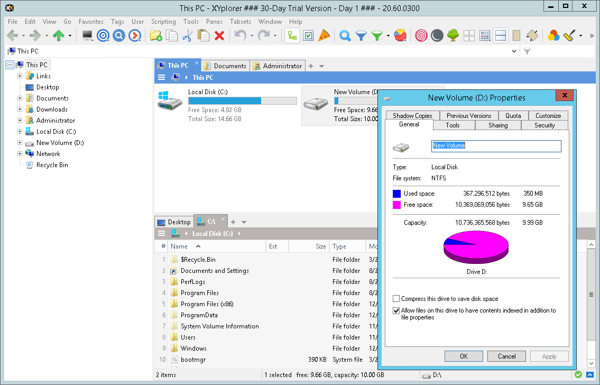600x385 pixels.
Task: Click the Forward arrow toolbar icon
Action: (x=35, y=35)
